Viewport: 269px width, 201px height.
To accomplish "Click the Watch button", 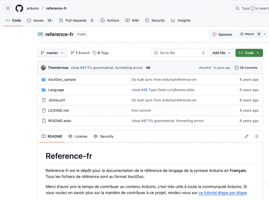I will tap(250, 34).
